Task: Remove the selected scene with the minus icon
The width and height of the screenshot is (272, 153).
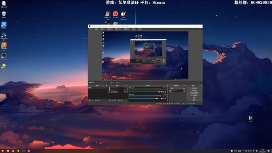Action: (92, 100)
